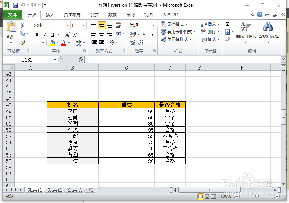Image resolution: width=289 pixels, height=203 pixels.
Task: Select the Sheet2 worksheet tab
Action: pos(54,190)
